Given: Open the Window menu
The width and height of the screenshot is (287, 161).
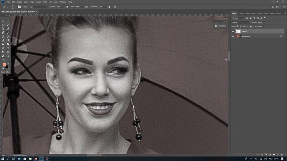Looking at the screenshot, I should click(63, 2).
